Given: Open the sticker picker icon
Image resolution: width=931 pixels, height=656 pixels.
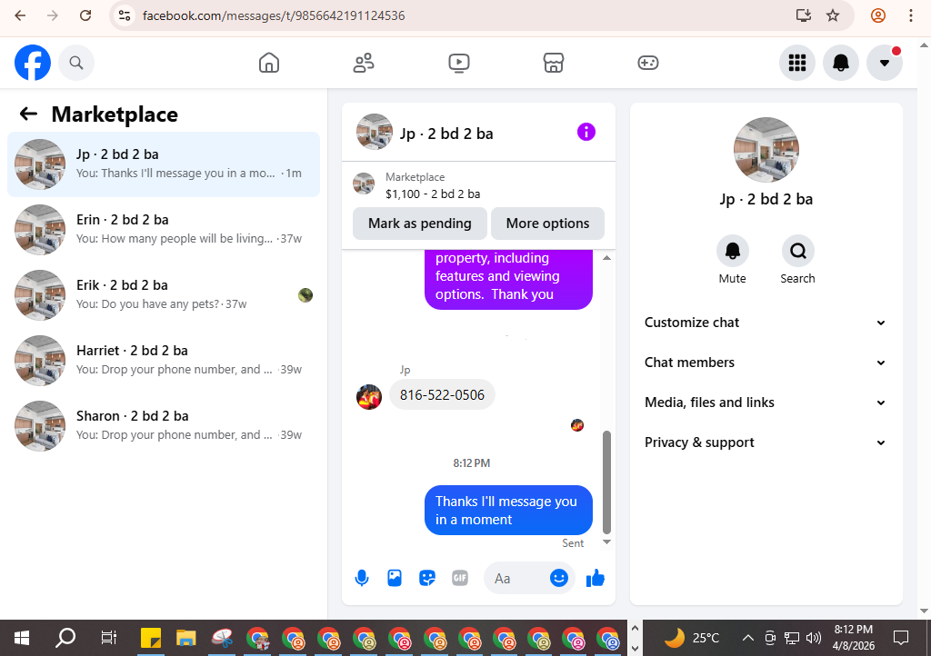Looking at the screenshot, I should (427, 578).
